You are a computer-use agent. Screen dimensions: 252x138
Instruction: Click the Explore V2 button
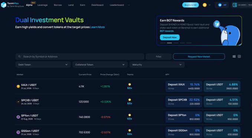190,5
